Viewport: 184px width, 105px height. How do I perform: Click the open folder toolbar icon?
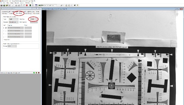7,5
